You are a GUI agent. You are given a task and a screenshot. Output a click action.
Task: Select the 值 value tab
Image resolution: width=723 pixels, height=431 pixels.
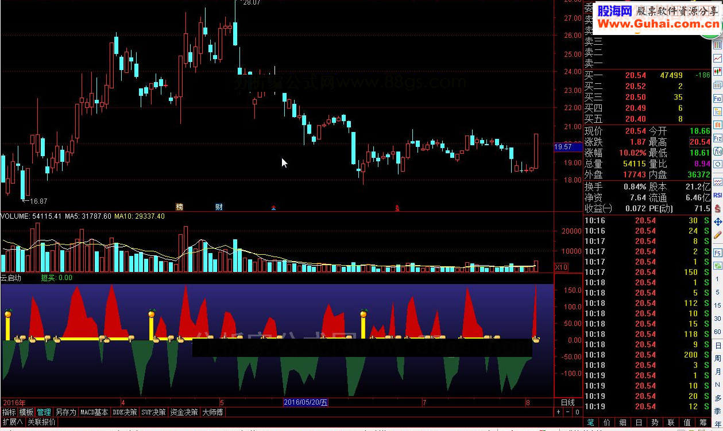click(687, 422)
